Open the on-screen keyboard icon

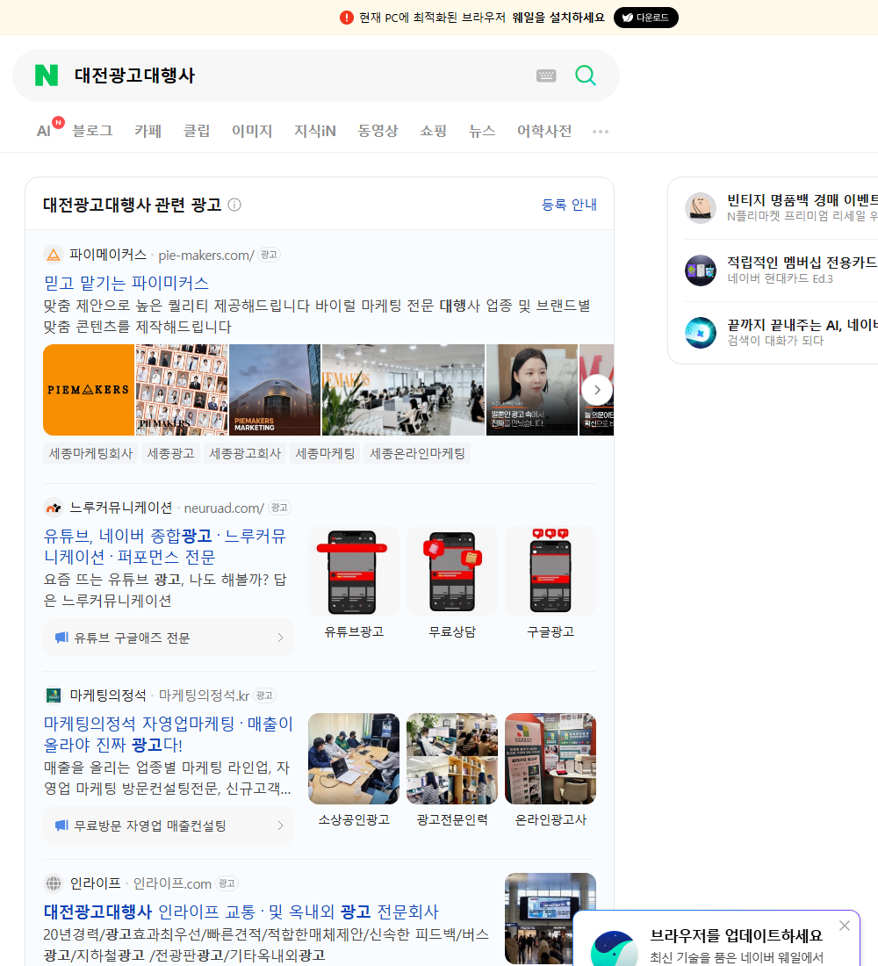(x=546, y=76)
